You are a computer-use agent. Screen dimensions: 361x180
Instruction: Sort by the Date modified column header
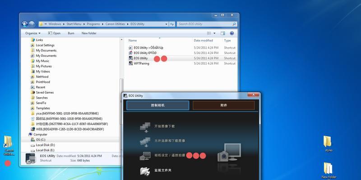pyautogui.click(x=204, y=40)
